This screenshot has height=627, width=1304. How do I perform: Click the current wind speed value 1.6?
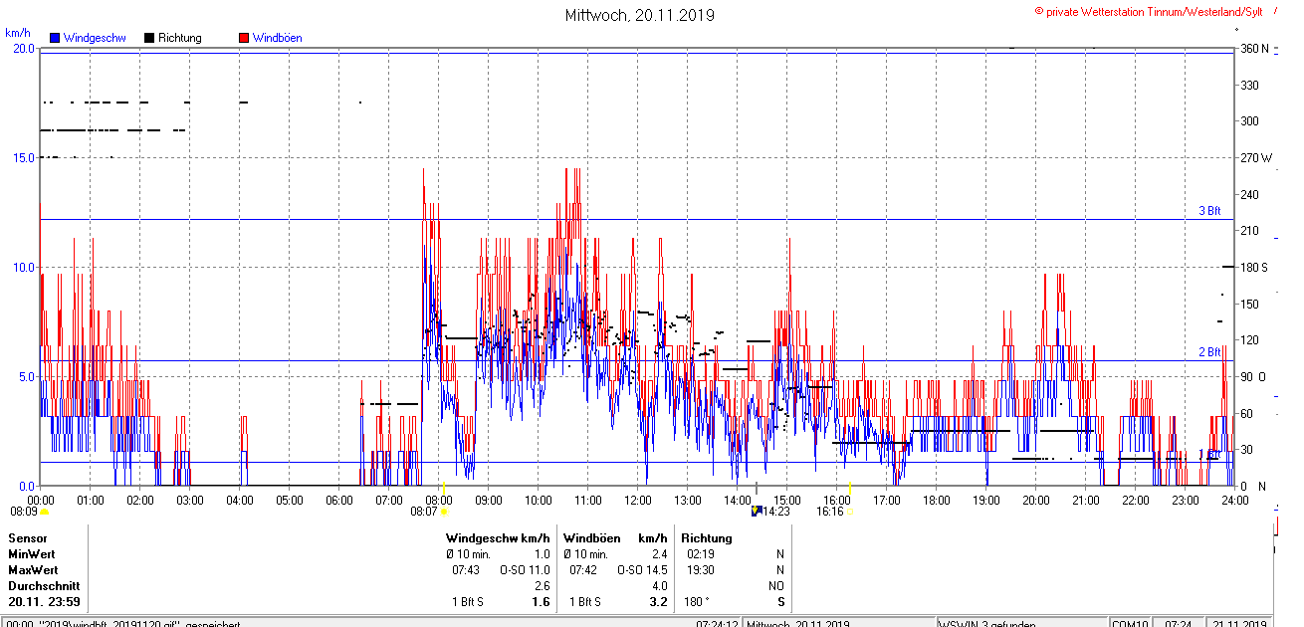coord(541,602)
